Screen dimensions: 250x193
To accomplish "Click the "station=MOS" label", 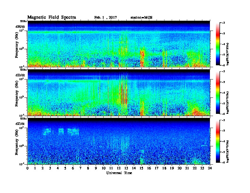I will coord(141,18).
